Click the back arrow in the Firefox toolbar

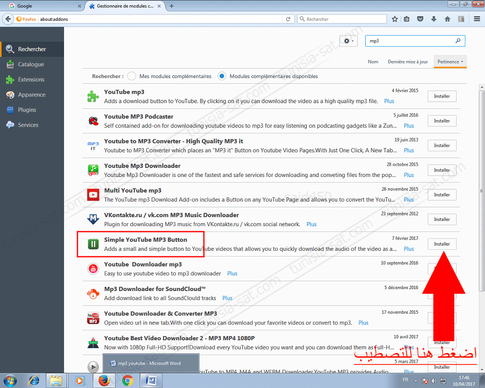(x=8, y=19)
